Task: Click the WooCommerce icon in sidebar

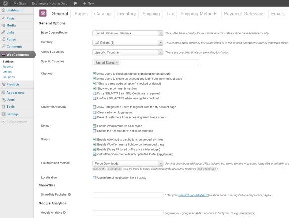Action: point(3,55)
